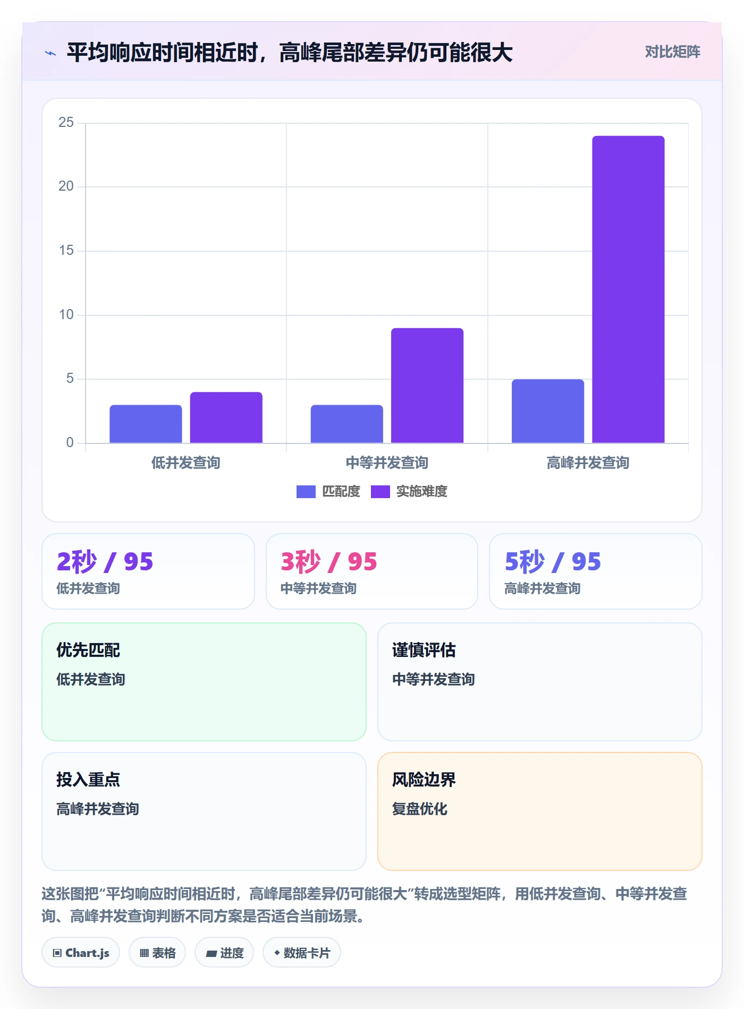Open the 2秒 / 95 data card

click(x=148, y=571)
